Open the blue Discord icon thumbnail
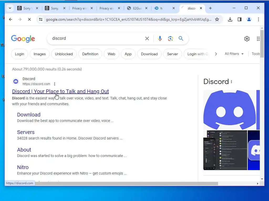The image size is (269, 201). pos(254,150)
